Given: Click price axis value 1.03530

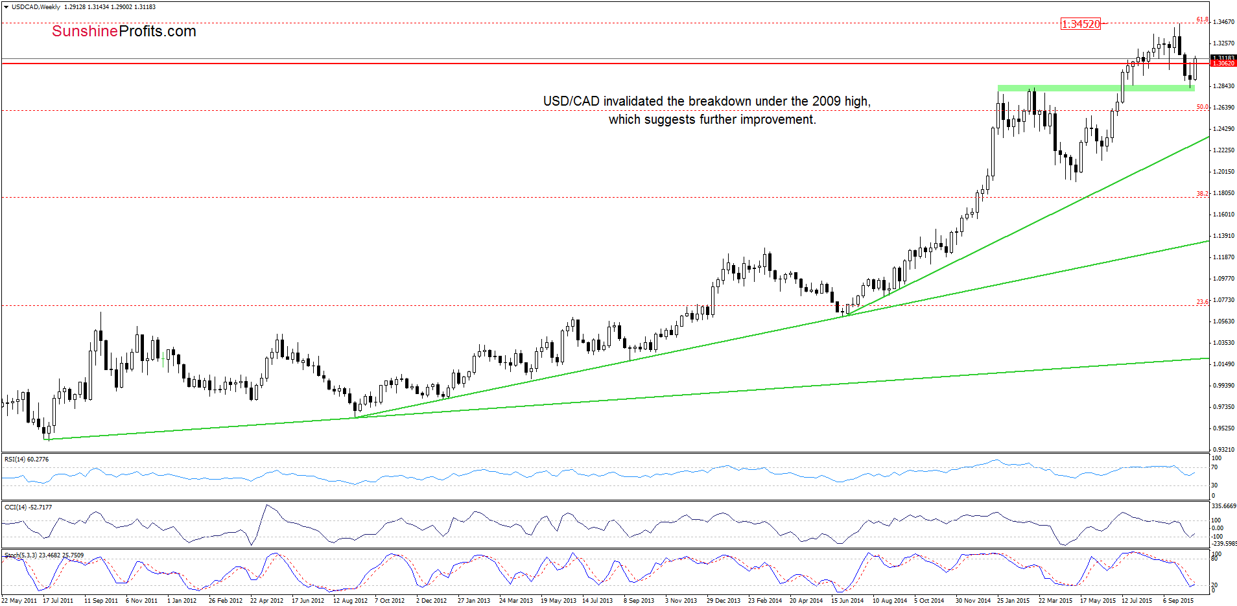Looking at the screenshot, I should coord(1223,343).
